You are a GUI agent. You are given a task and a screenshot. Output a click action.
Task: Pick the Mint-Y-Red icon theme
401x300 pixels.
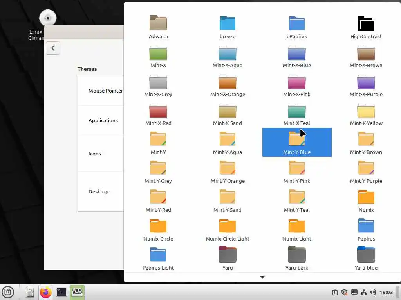click(158, 200)
